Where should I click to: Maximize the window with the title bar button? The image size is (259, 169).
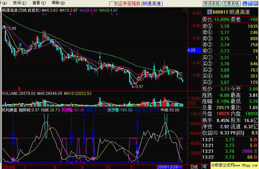pos(250,3)
